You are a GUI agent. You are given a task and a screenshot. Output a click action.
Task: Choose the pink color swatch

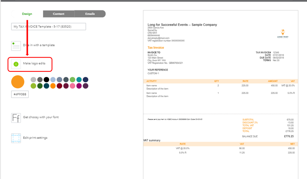(x=73, y=86)
